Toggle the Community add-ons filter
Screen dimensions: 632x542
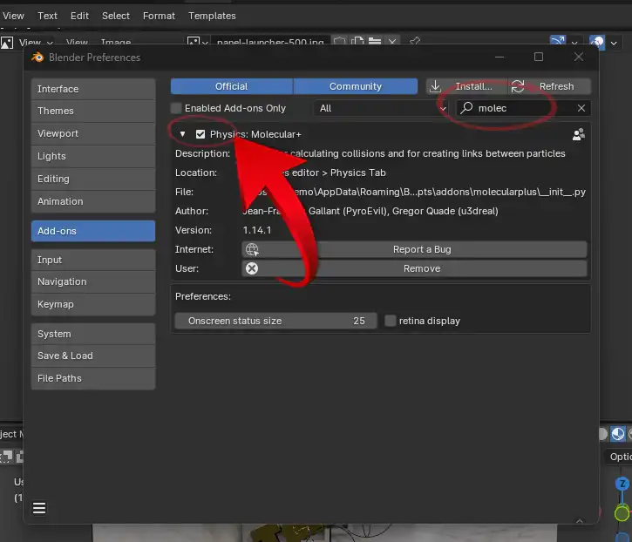point(356,86)
